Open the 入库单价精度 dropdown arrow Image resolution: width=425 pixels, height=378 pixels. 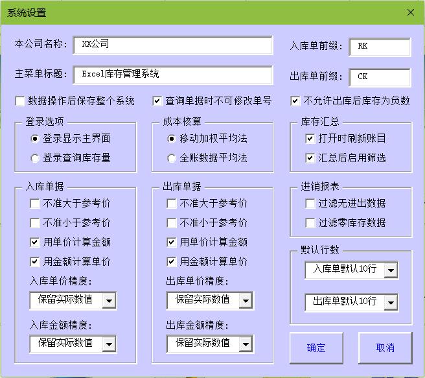109,300
